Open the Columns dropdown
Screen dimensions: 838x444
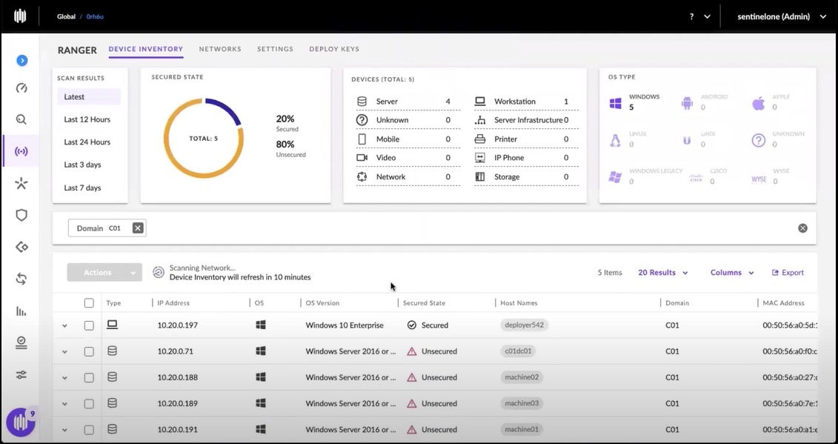(x=731, y=273)
